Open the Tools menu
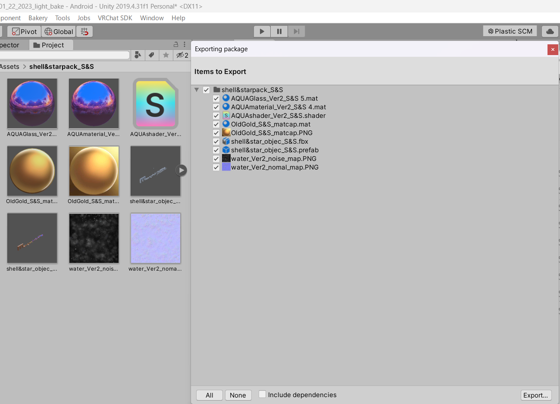Screen dimensions: 560x404 [63, 18]
